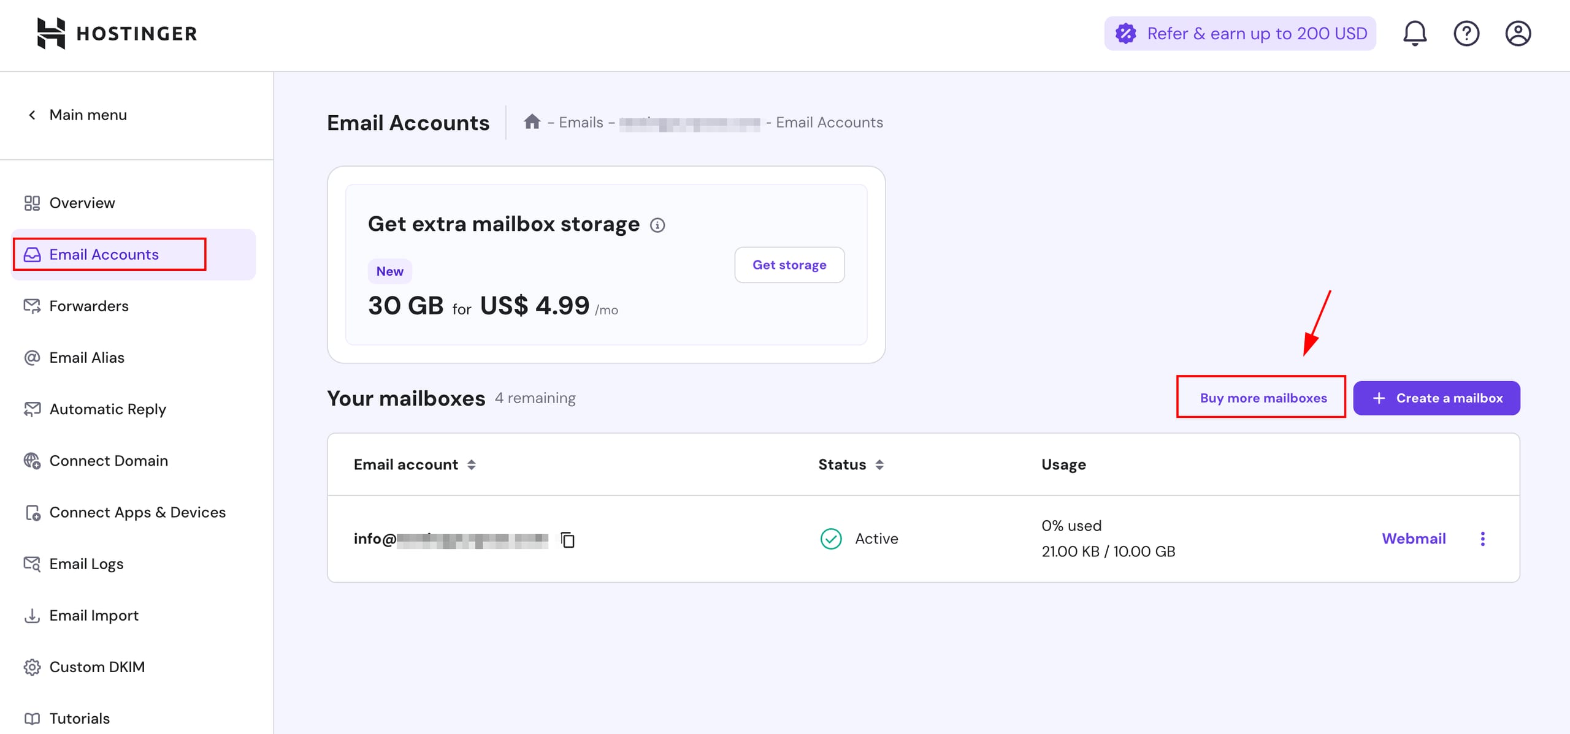Open three-dot menu for info@ mailbox

pyautogui.click(x=1482, y=539)
